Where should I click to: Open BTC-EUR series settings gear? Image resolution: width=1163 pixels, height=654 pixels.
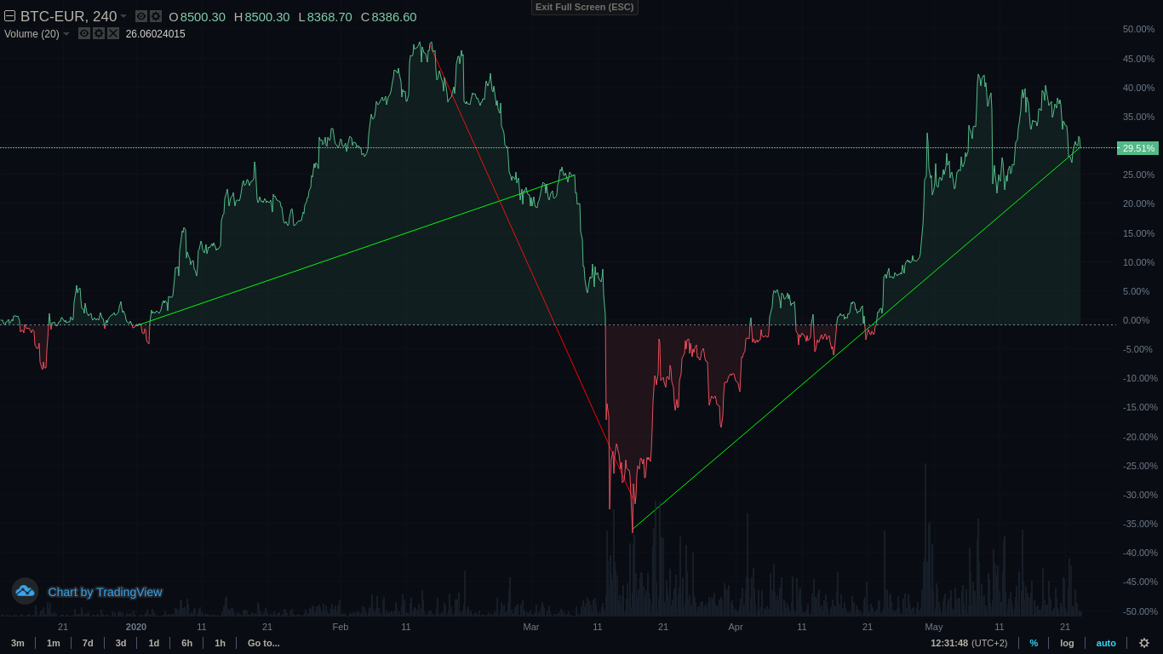(x=156, y=16)
